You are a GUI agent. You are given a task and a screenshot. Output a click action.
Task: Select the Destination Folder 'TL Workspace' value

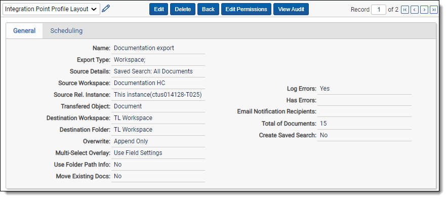click(x=133, y=130)
